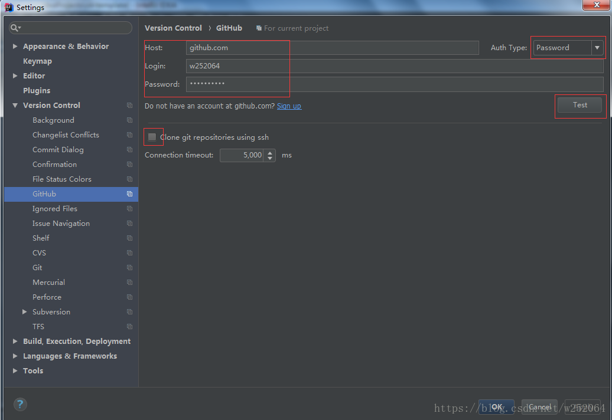Image resolution: width=612 pixels, height=420 pixels.
Task: Focus the Host field containing github.com
Action: 333,48
